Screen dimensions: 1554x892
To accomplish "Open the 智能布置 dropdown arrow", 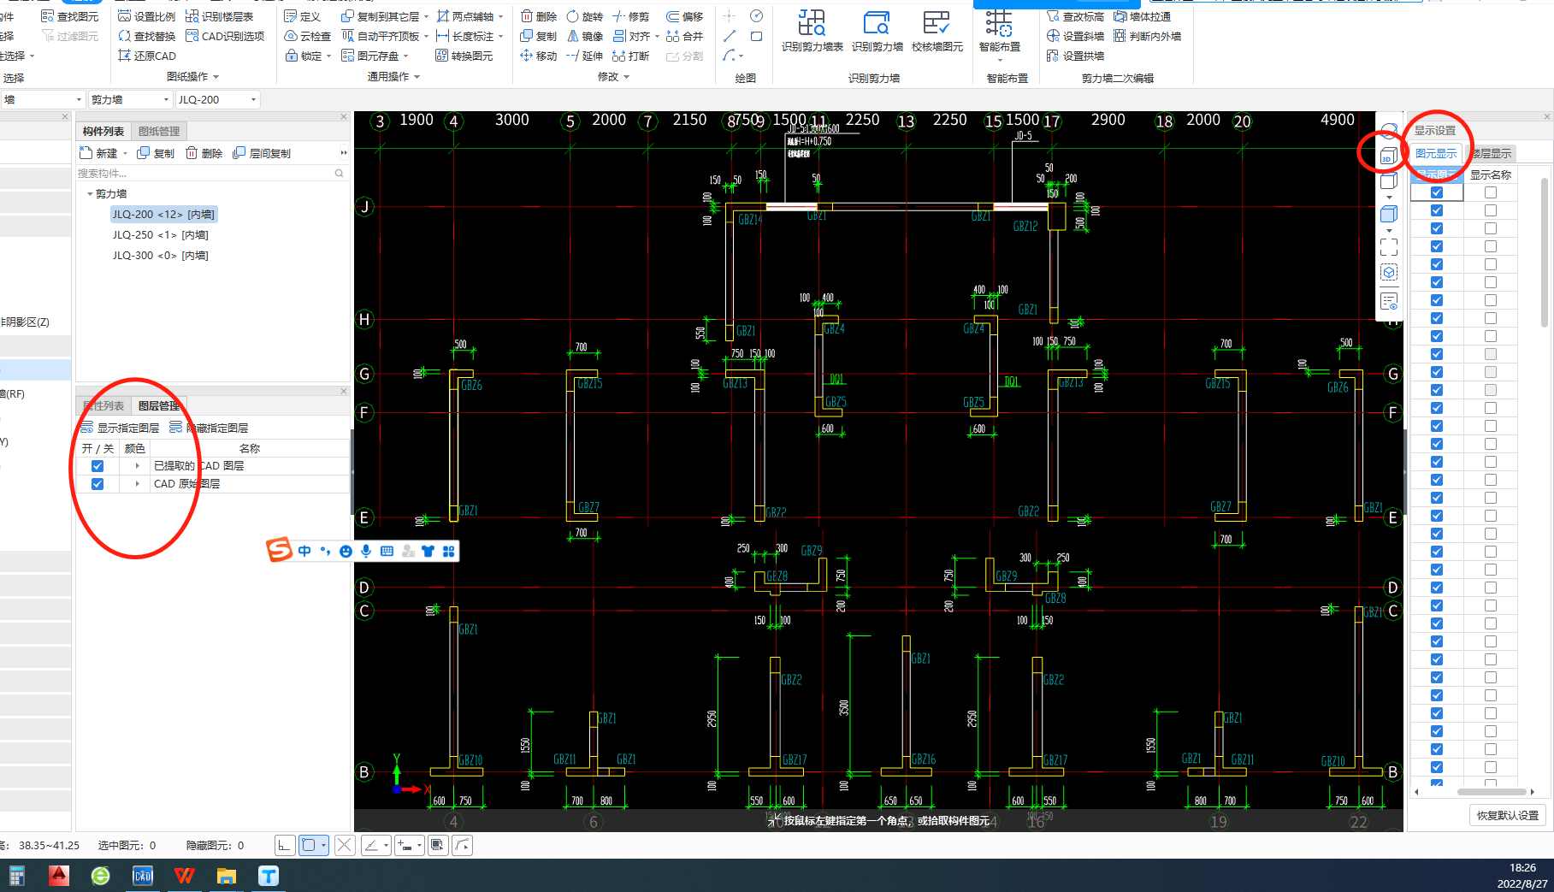I will pos(999,59).
